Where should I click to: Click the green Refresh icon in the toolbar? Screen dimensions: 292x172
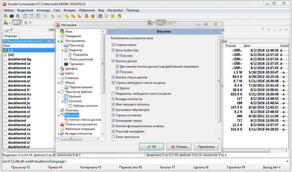point(5,16)
